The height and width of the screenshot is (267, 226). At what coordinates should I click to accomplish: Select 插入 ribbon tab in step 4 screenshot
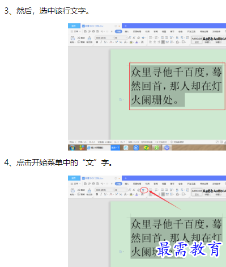coord(127,183)
